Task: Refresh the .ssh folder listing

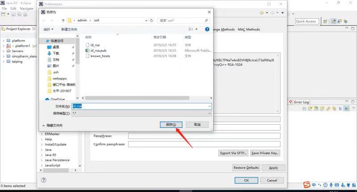Action: [x=152, y=20]
